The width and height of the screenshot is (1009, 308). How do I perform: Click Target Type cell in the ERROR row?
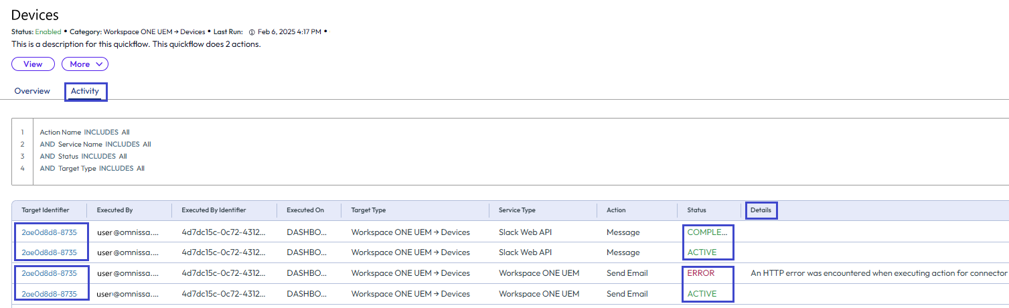click(410, 273)
